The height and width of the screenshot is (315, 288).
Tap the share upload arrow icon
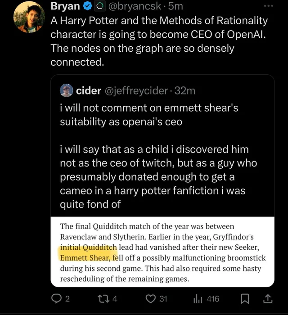(267, 298)
